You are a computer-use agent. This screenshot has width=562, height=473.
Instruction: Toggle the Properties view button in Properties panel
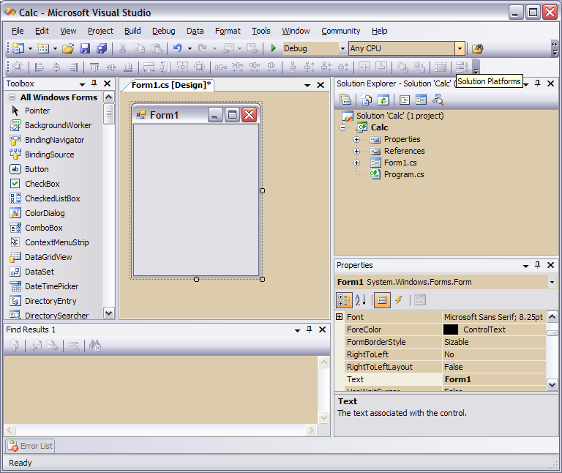coord(382,300)
